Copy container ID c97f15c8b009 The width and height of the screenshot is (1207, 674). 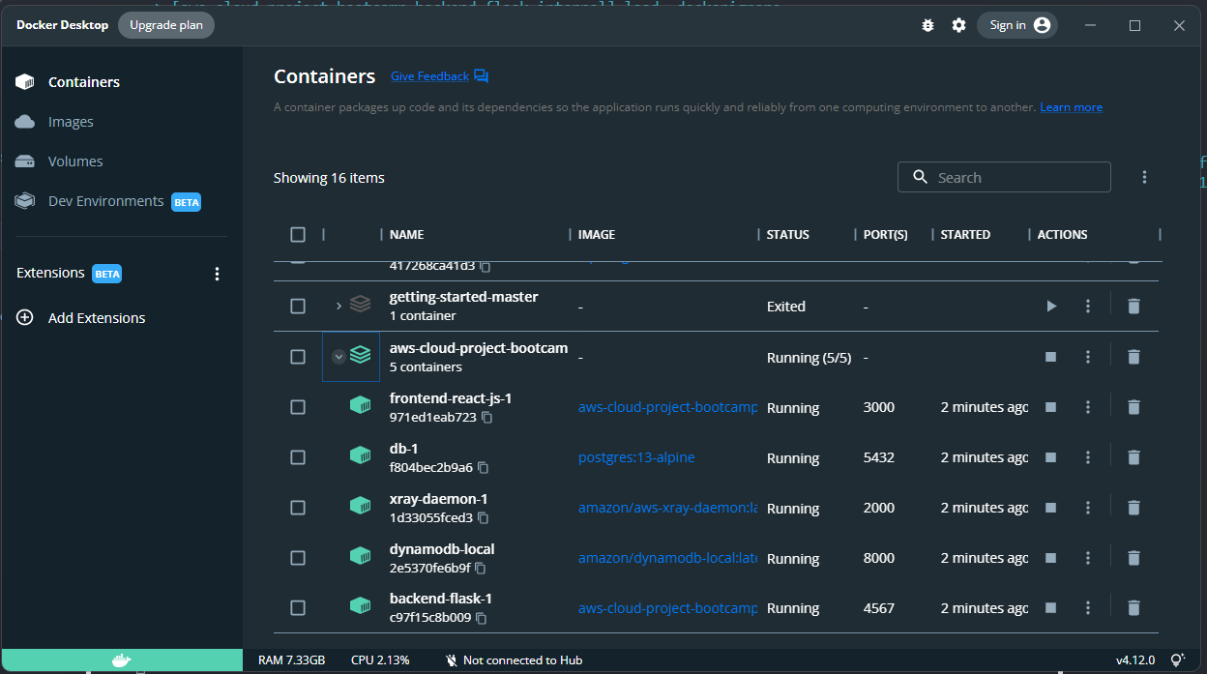pyautogui.click(x=481, y=618)
